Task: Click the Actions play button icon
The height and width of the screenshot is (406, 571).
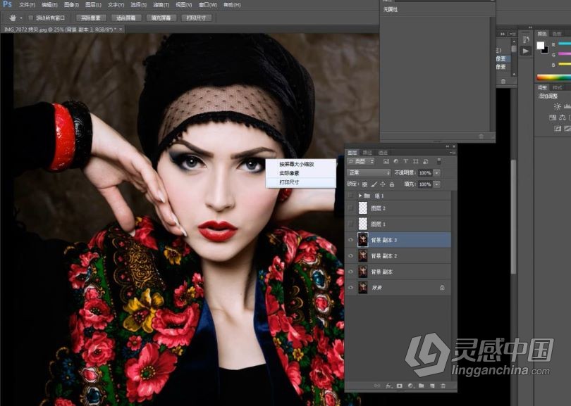Action: 526,51
